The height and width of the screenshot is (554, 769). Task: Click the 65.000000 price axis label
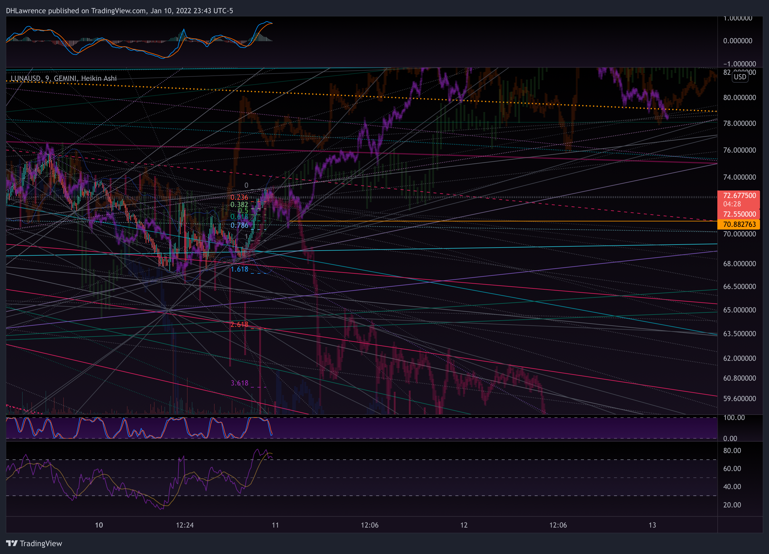click(740, 310)
